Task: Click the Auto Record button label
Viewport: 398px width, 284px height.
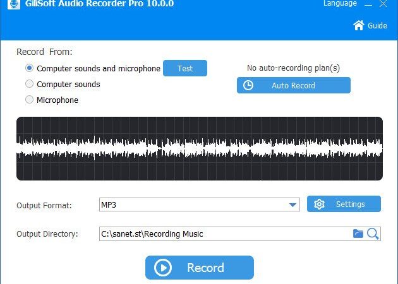Action: tap(293, 86)
